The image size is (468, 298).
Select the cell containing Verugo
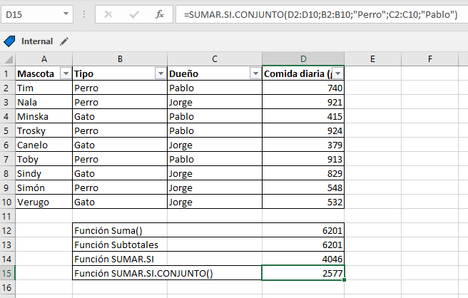(x=44, y=202)
